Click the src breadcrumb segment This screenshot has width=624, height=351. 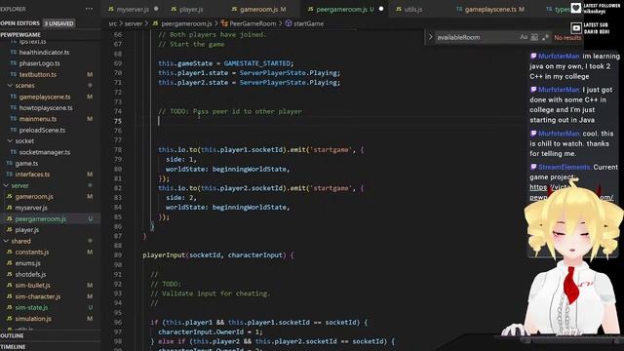113,23
